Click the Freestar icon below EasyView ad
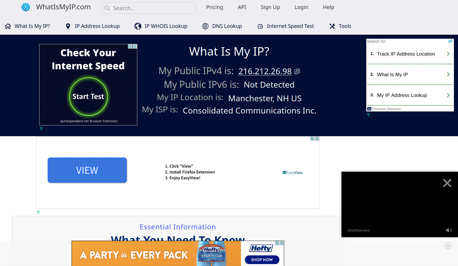 point(38,212)
